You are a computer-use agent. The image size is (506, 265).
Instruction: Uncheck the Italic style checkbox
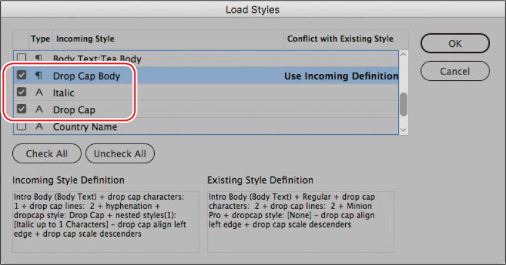(22, 92)
